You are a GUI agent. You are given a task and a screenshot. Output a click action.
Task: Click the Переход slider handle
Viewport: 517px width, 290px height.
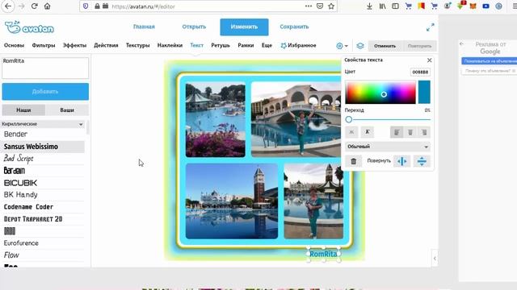[x=349, y=120]
